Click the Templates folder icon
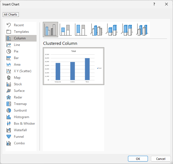Viewport: 173px width, 164px height. 9,32
